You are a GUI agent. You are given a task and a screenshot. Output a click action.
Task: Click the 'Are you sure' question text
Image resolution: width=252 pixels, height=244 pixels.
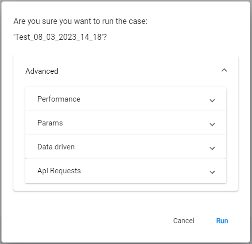[81, 21]
